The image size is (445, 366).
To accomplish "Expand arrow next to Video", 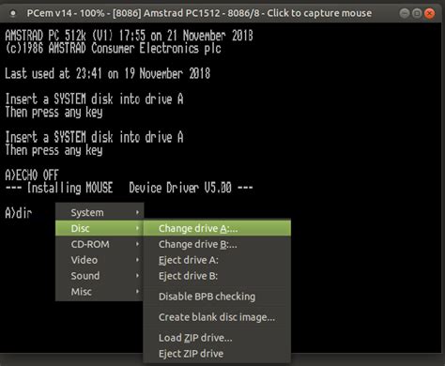I will (137, 260).
